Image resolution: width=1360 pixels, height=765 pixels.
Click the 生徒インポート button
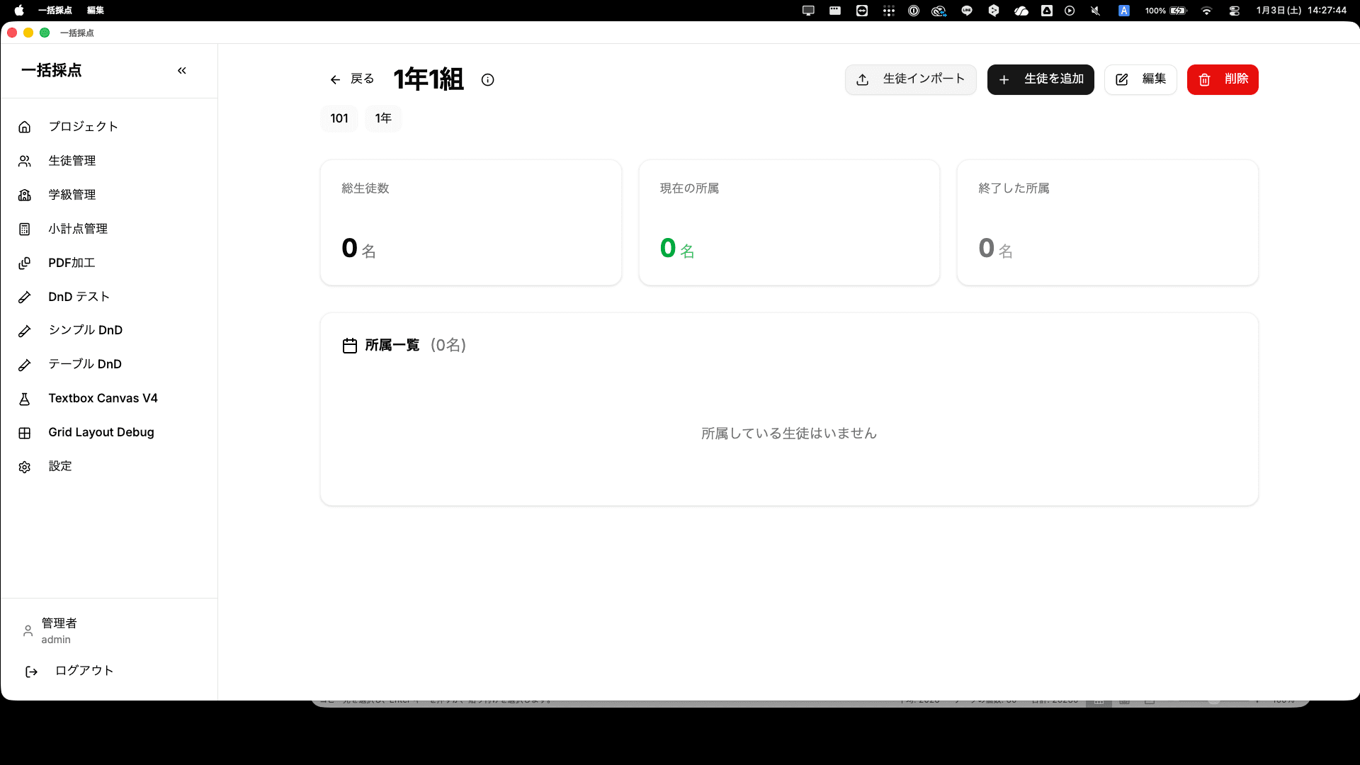pyautogui.click(x=911, y=79)
